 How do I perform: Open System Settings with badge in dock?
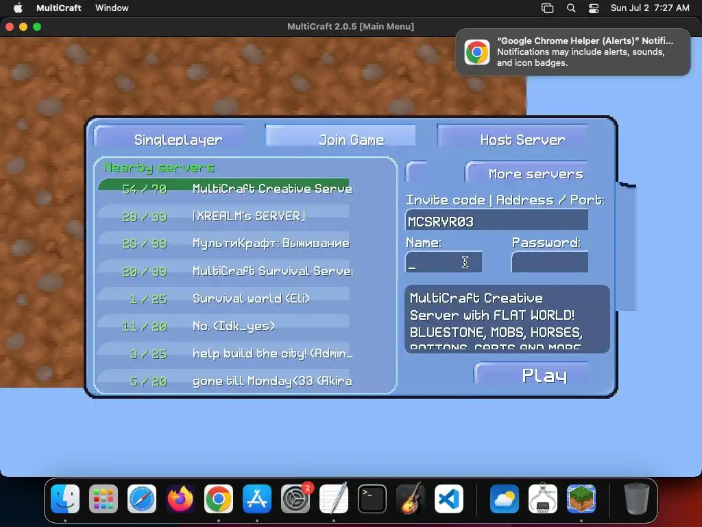tap(295, 499)
